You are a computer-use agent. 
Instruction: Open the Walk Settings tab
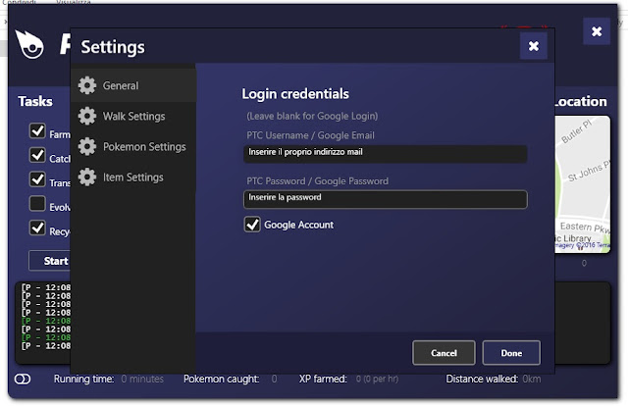(x=133, y=116)
